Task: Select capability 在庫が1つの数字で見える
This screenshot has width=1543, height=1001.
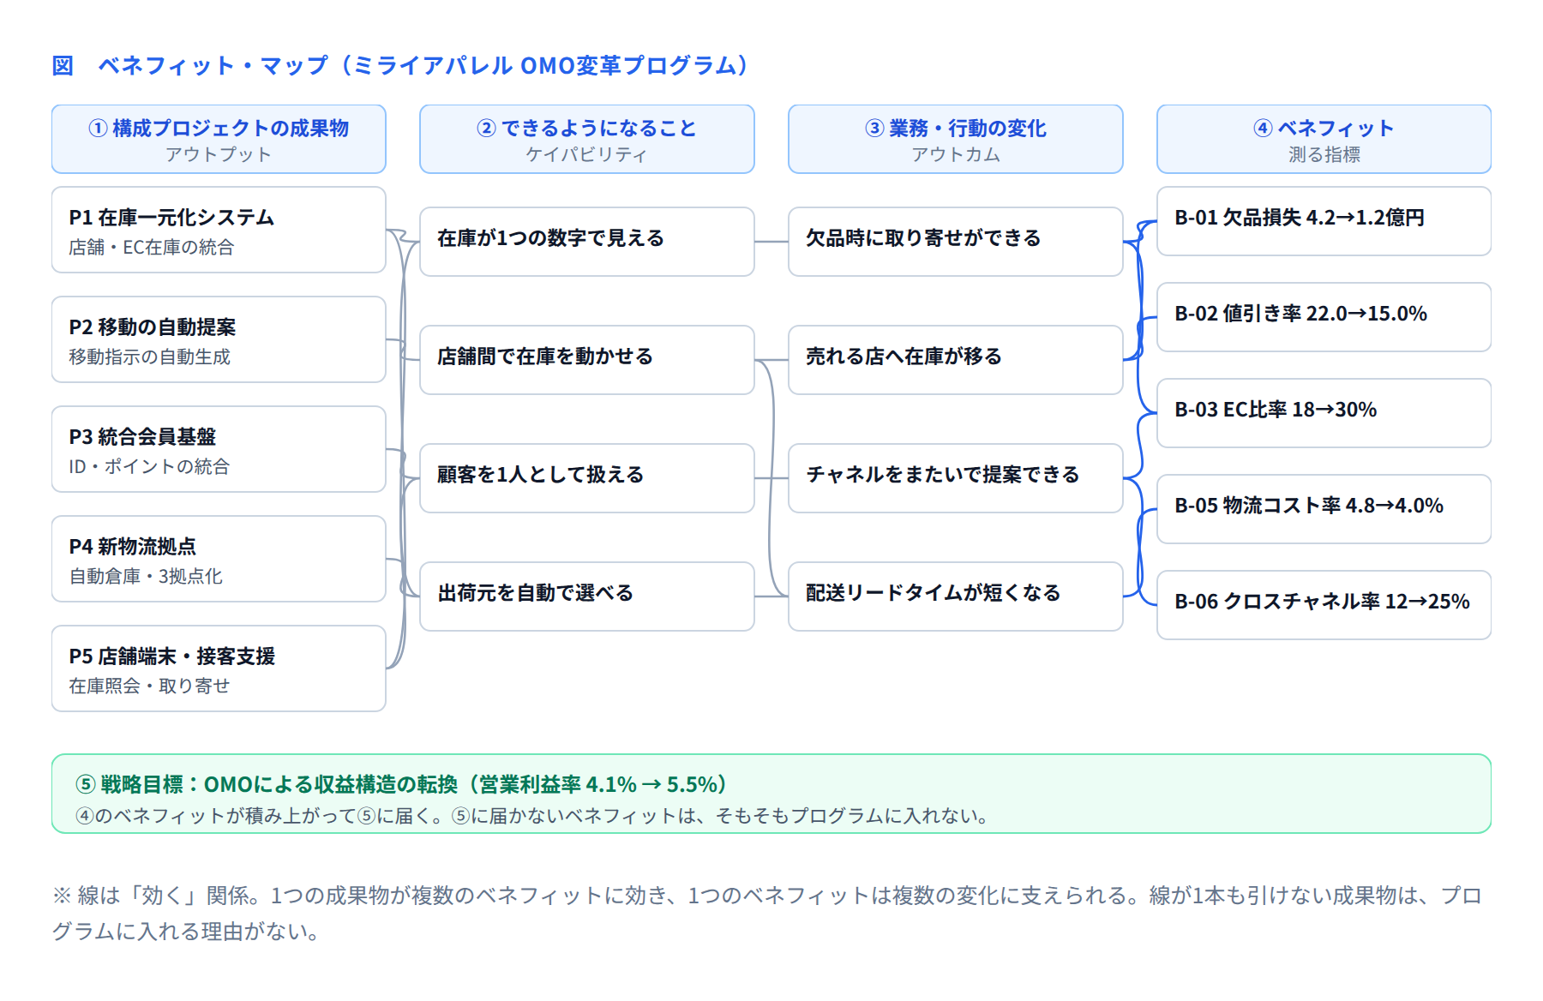Action: [587, 242]
